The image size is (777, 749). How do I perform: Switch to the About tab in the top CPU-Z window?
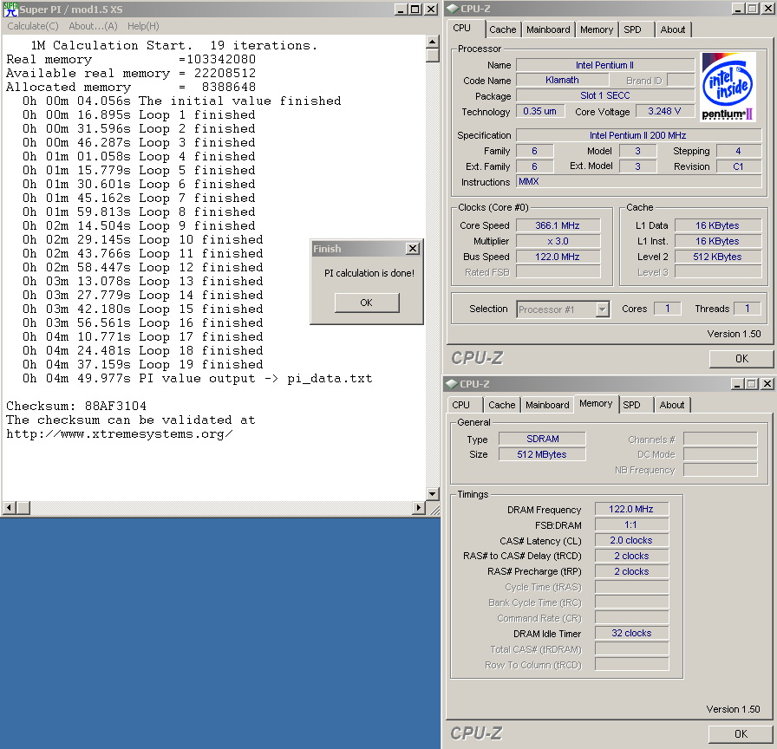[x=672, y=29]
